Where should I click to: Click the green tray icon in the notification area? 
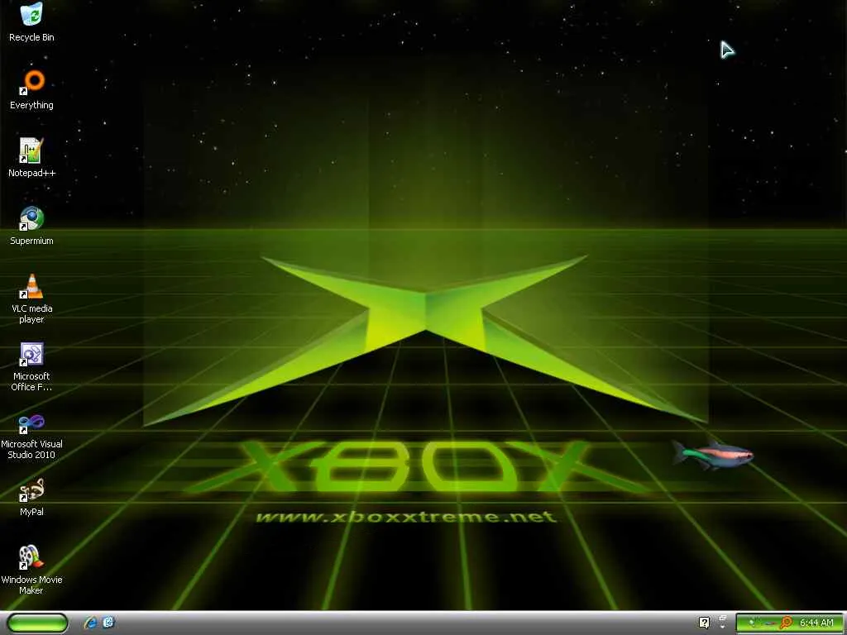752,623
